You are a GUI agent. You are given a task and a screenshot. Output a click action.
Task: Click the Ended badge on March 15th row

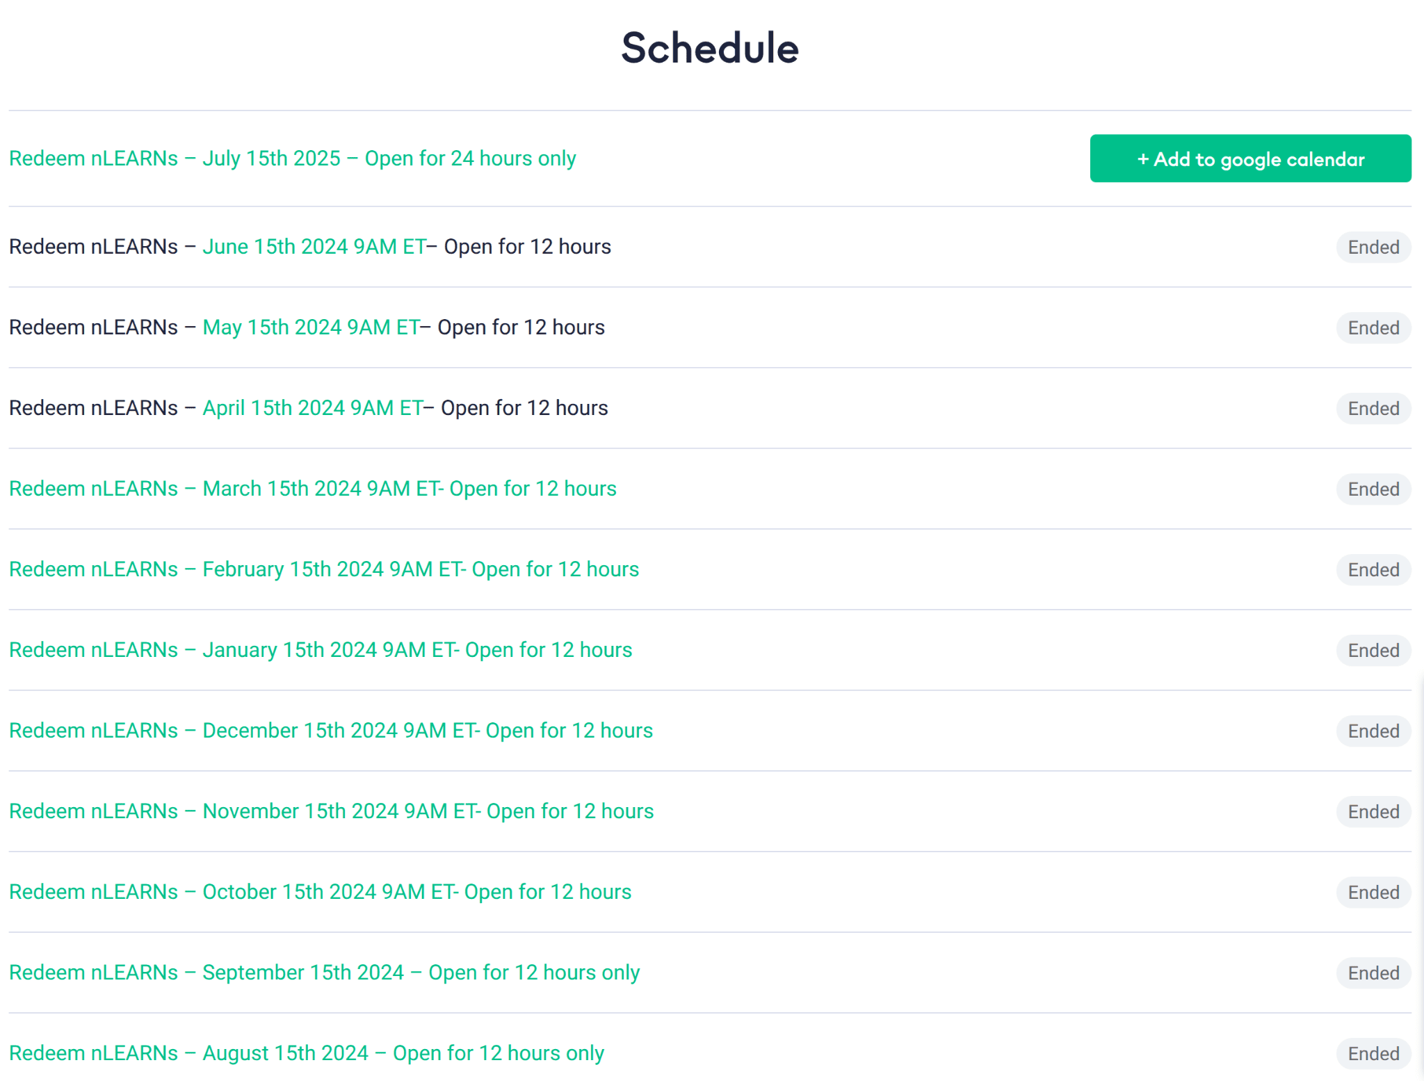[1373, 489]
